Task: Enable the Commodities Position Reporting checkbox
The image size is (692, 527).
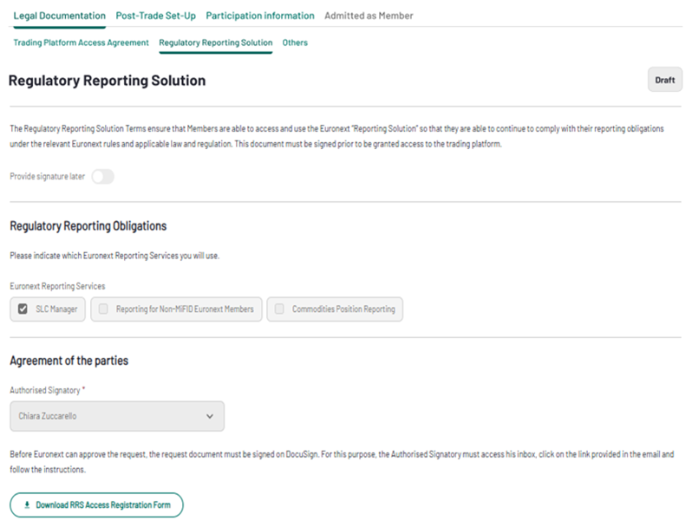Action: (279, 309)
